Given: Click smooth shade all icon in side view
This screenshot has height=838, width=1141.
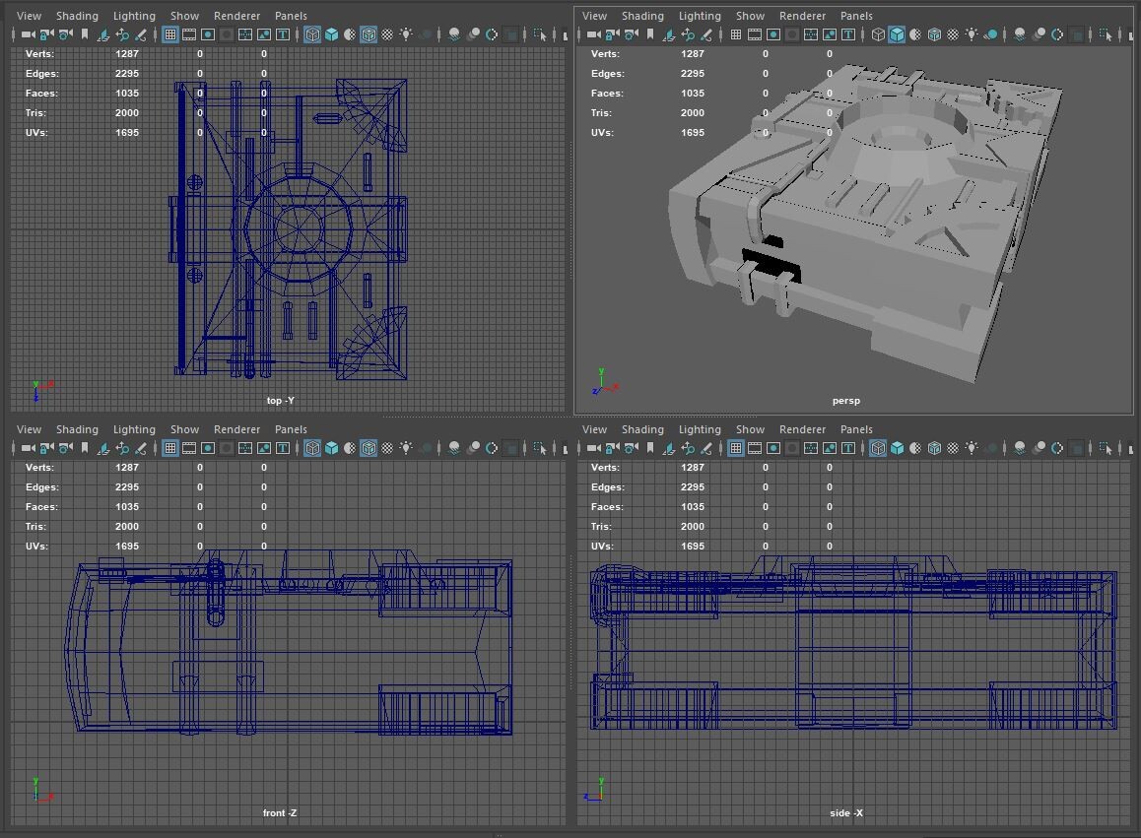Looking at the screenshot, I should click(897, 448).
